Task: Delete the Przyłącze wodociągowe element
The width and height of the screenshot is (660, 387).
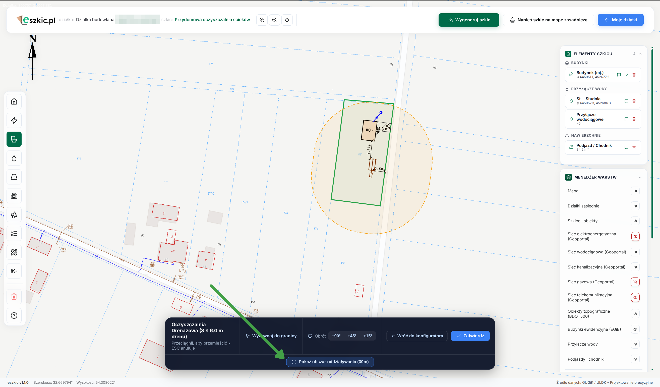Action: (634, 119)
